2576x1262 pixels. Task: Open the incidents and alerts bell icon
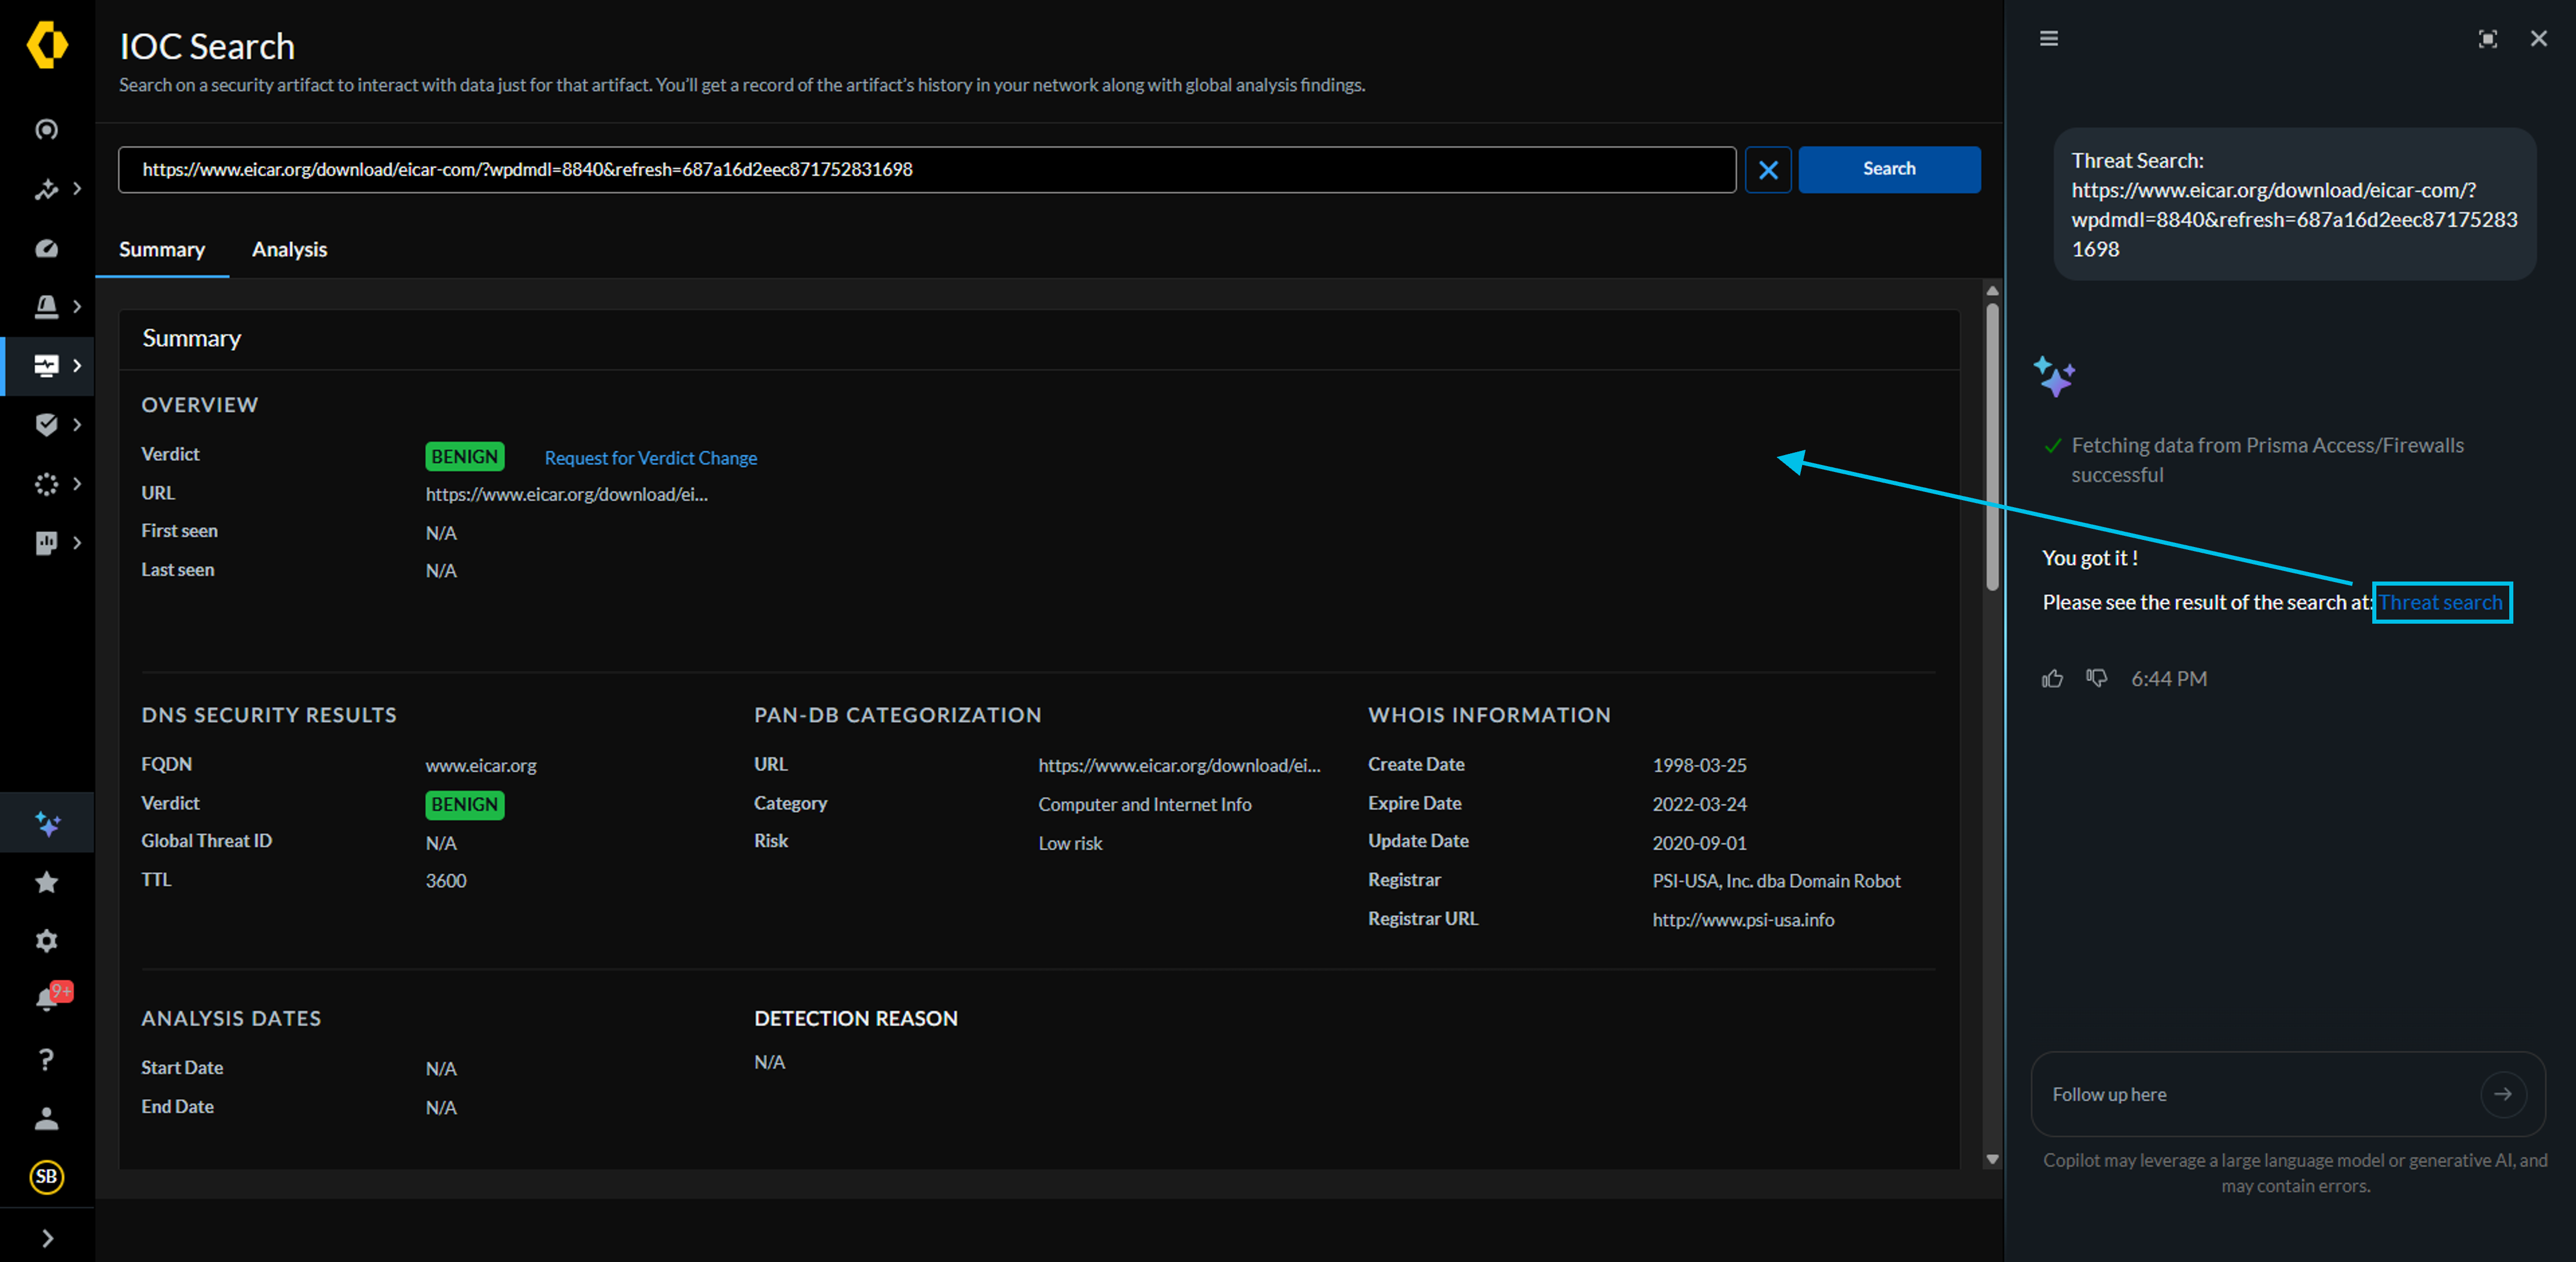pyautogui.click(x=47, y=307)
